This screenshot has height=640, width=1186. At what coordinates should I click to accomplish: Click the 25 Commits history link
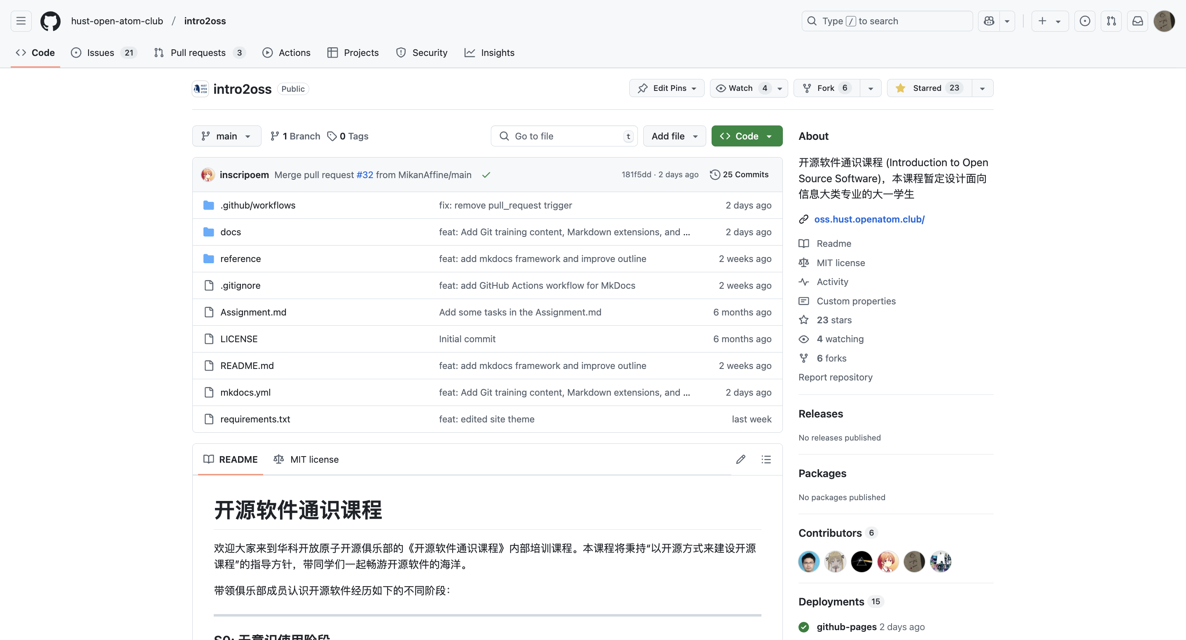click(740, 175)
